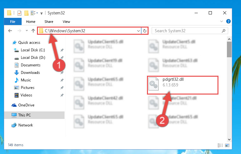Open the File menu
Viewport: 241px width, 154px height.
pos(13,22)
